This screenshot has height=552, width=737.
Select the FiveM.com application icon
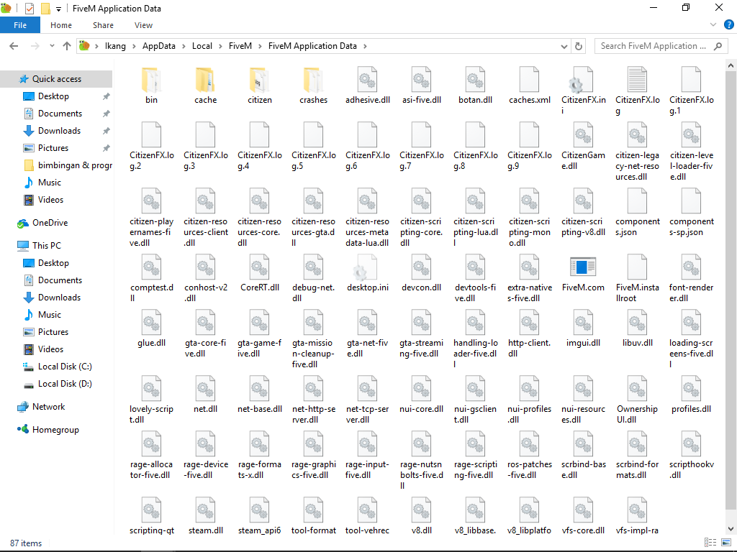[x=583, y=267]
